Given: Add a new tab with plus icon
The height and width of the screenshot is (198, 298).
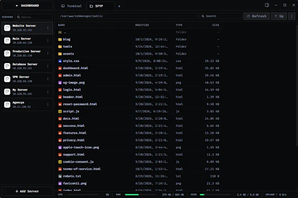Looking at the screenshot, I should (119, 6).
